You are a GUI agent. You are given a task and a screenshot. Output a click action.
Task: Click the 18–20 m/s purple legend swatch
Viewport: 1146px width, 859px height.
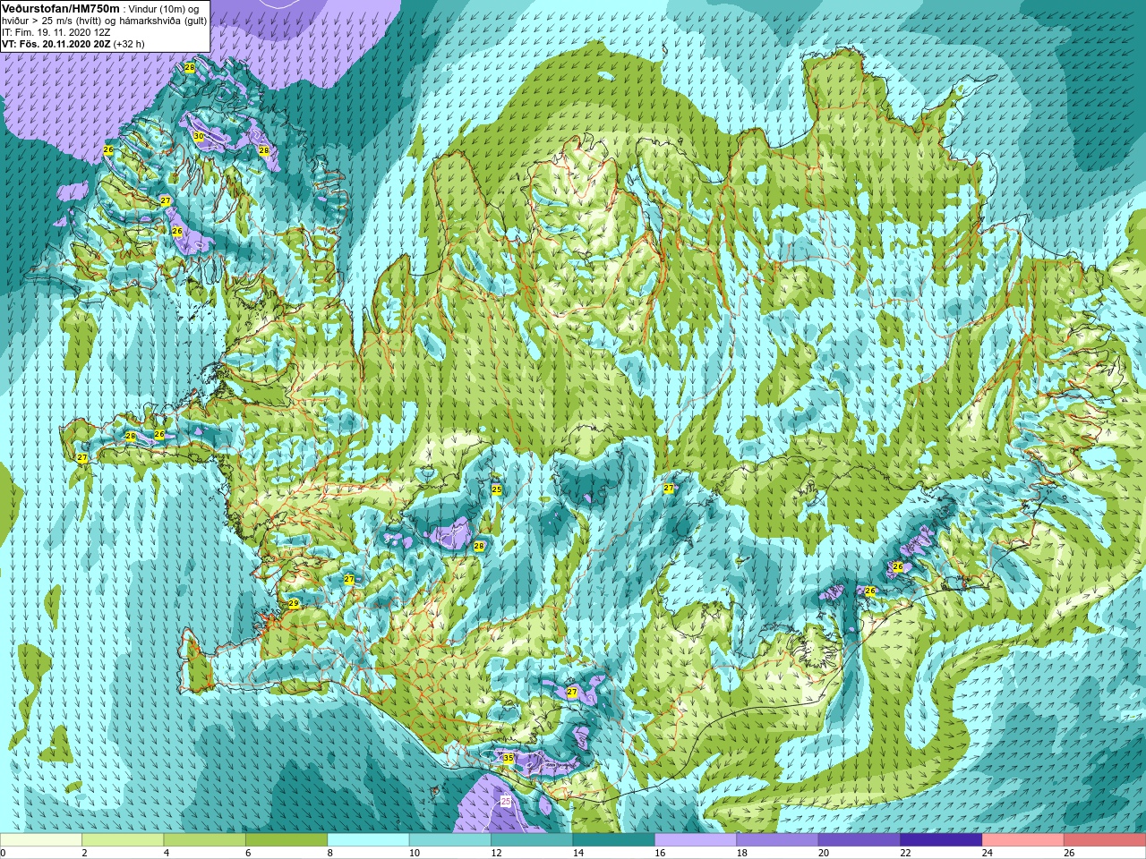(778, 840)
